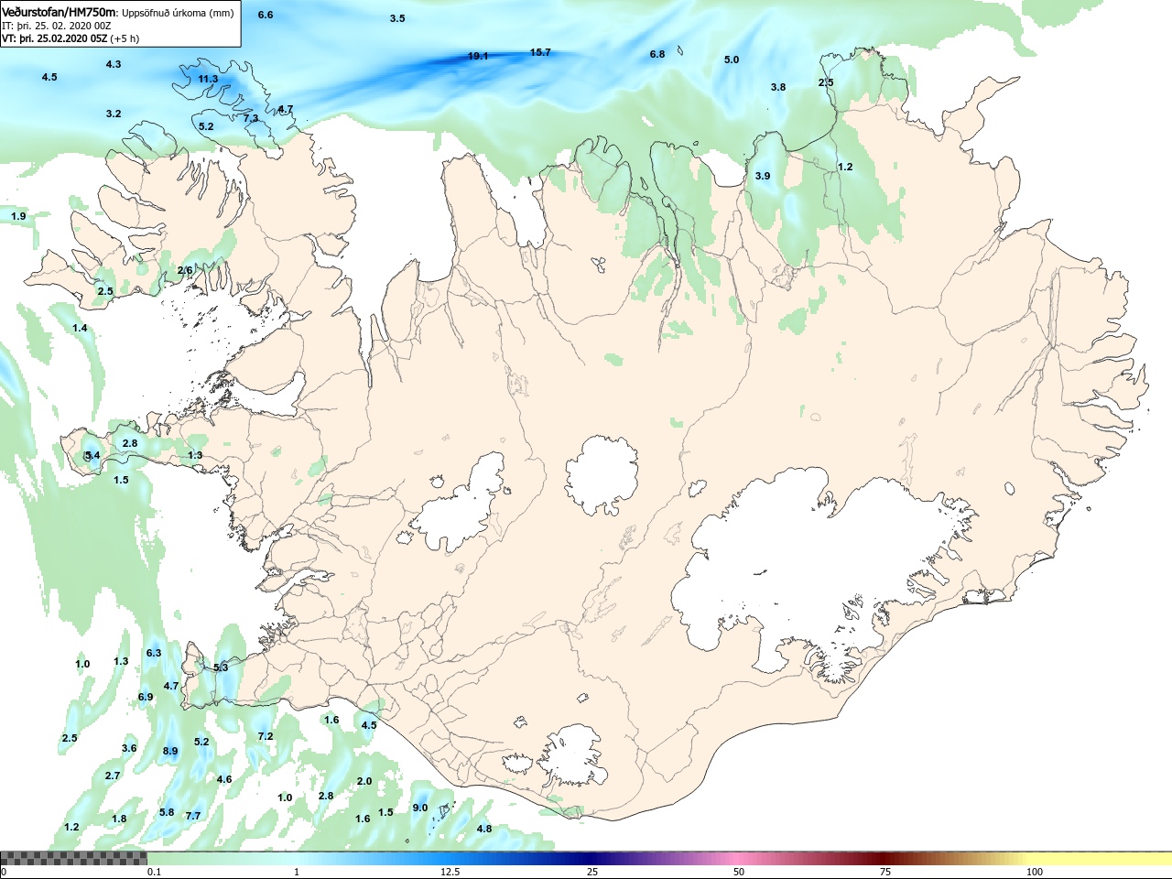Click the 0.1 tick on the color scale
Image resolution: width=1172 pixels, height=879 pixels.
[x=155, y=872]
